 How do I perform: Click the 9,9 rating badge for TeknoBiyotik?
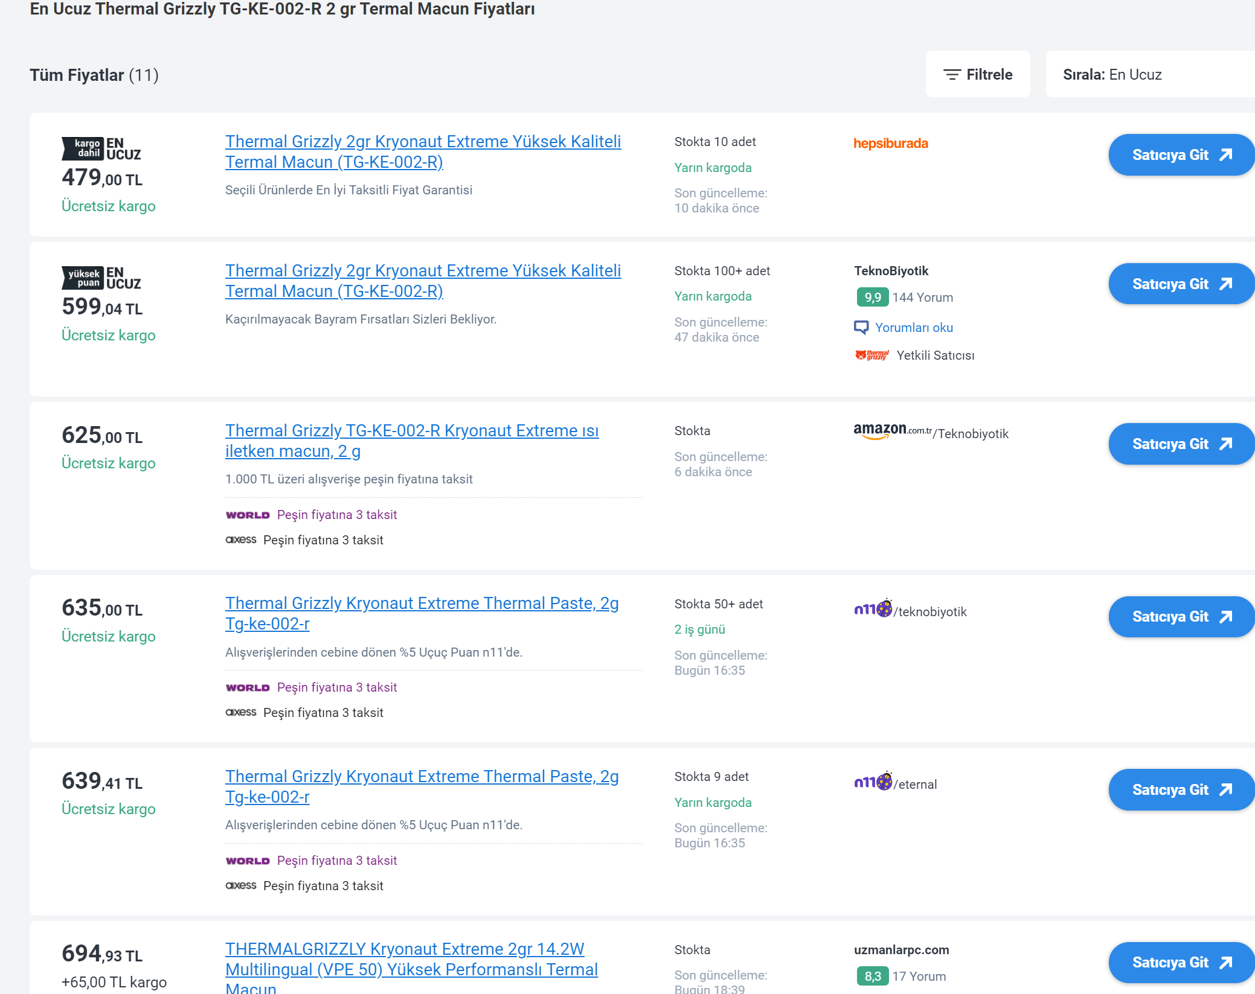(x=872, y=298)
